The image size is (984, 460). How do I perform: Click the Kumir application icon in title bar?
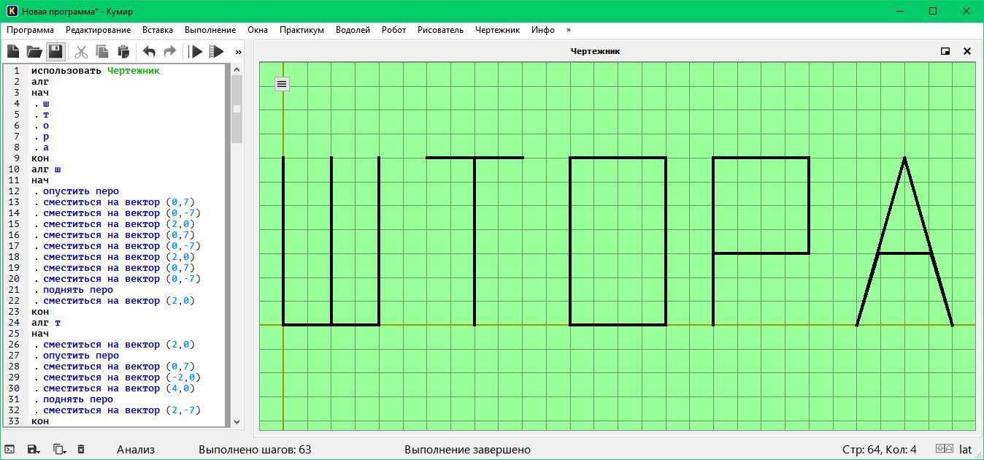(12, 11)
